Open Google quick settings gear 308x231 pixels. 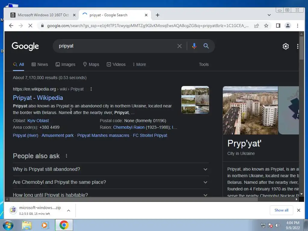tap(286, 46)
